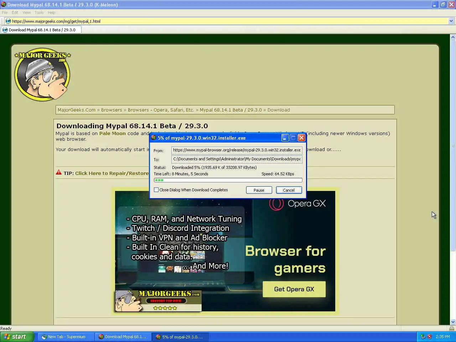
Task: Click the MajorGeeks Editors Top Pick badge
Action: (158, 301)
